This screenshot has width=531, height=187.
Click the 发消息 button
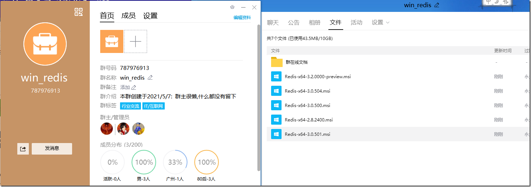coord(52,148)
